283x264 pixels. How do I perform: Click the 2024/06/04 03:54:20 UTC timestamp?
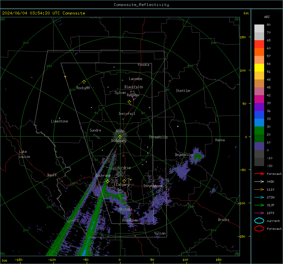coord(31,13)
